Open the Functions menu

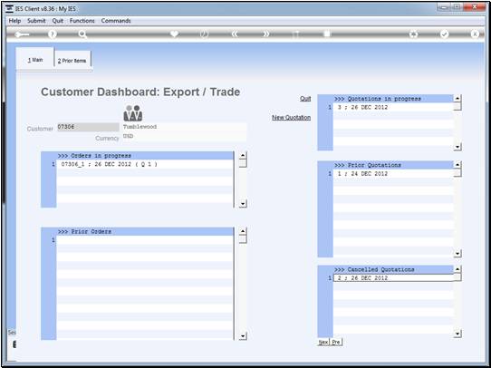(x=82, y=21)
